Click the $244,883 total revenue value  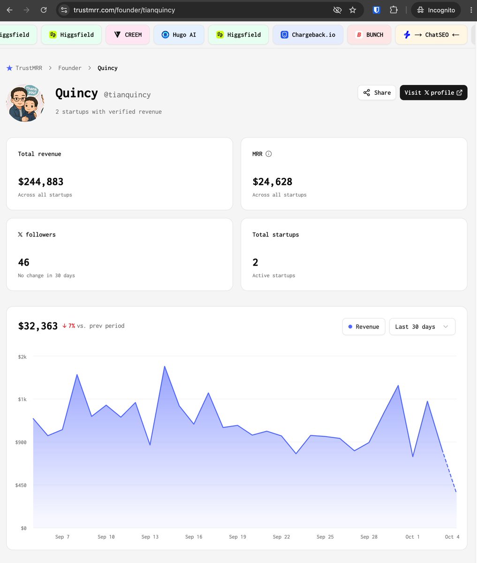(41, 182)
